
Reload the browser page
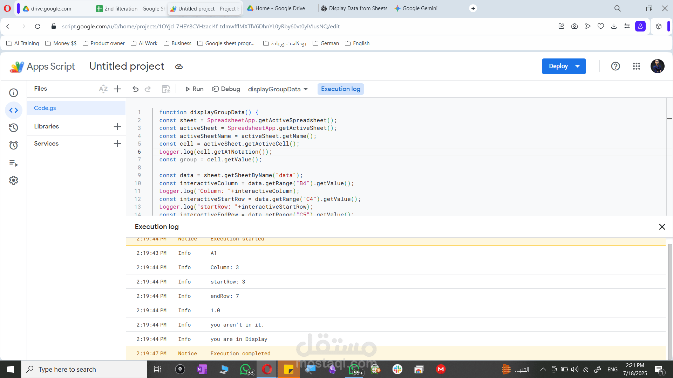click(38, 26)
